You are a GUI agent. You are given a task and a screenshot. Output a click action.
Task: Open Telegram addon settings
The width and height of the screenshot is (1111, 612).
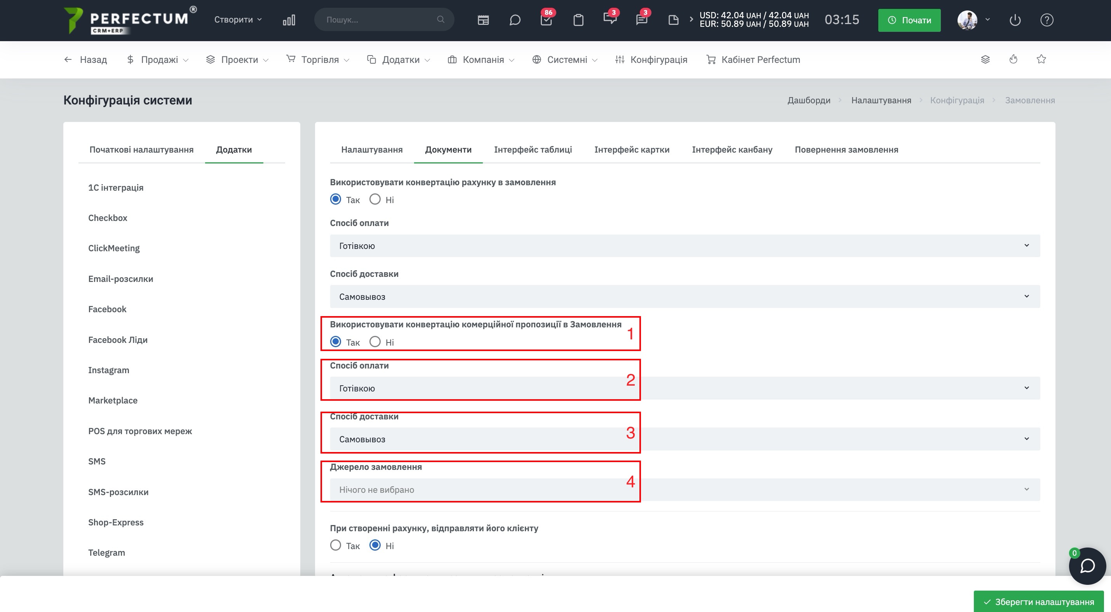coord(106,553)
